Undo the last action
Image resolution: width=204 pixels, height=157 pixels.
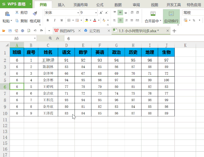(35, 31)
